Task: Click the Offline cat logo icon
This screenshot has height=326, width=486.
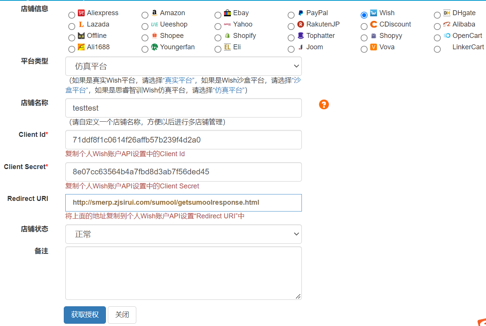Action: click(81, 36)
